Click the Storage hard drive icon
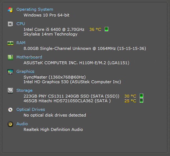 point(10,90)
